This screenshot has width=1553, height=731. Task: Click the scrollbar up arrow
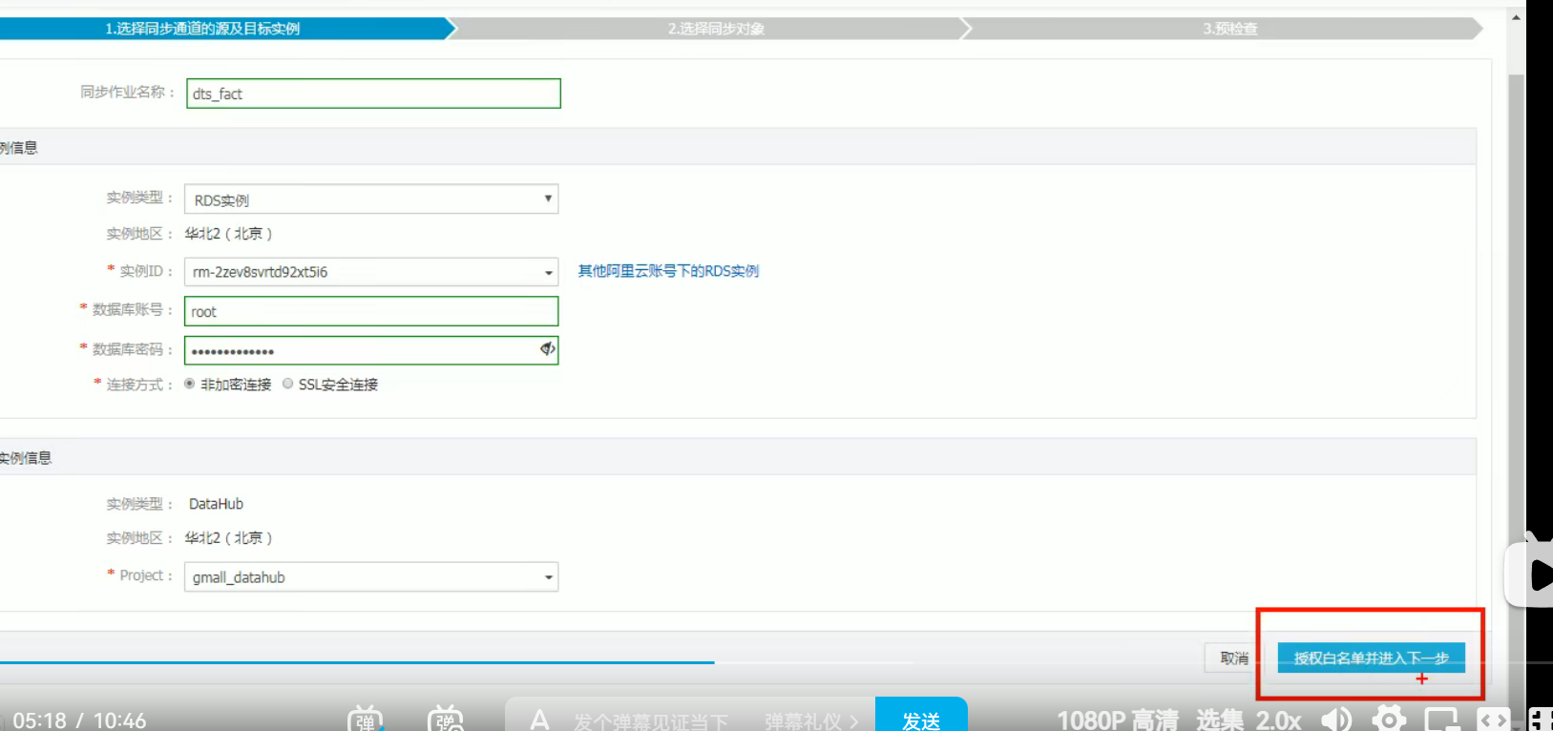pyautogui.click(x=1516, y=17)
